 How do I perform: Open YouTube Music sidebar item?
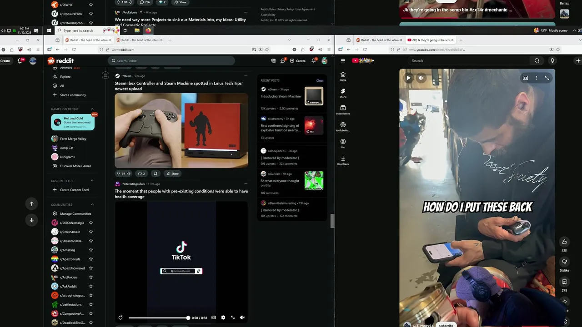343,127
